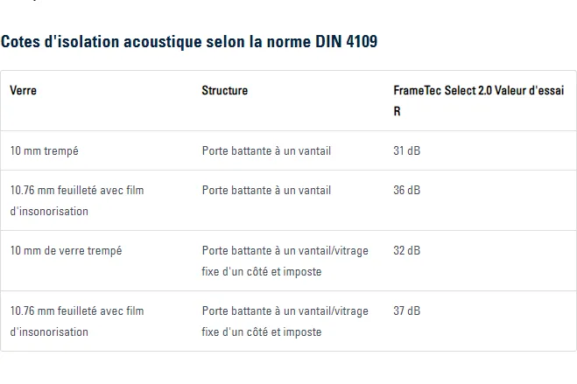Click the '36 dB' value
The width and height of the screenshot is (577, 384).
click(x=406, y=190)
